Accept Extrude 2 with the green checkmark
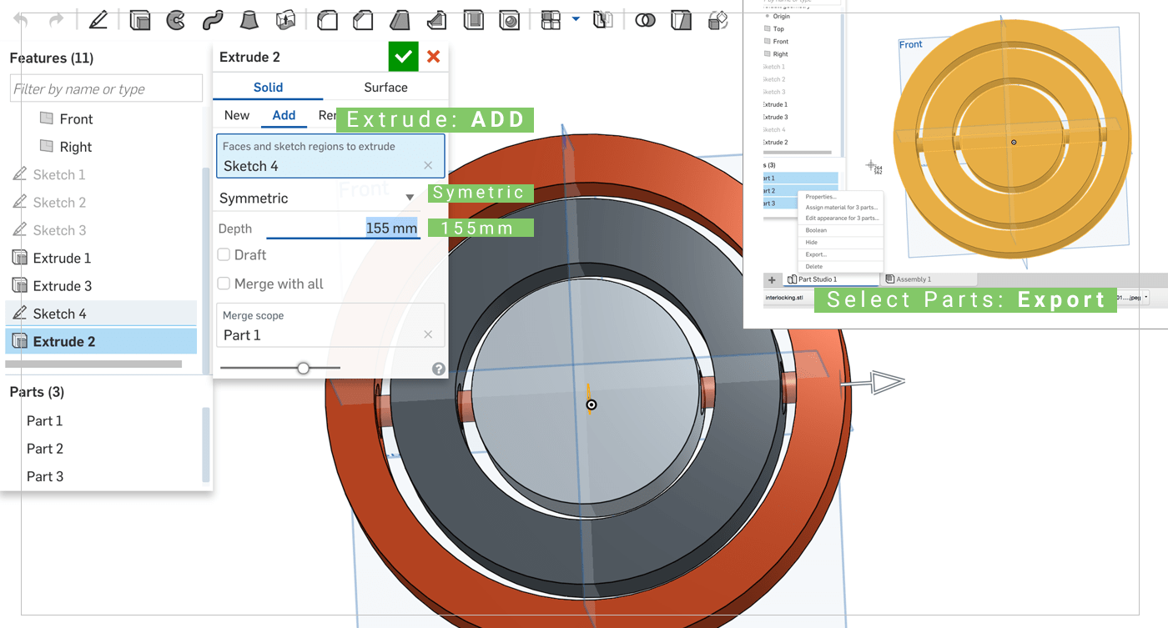The width and height of the screenshot is (1168, 628). point(404,57)
